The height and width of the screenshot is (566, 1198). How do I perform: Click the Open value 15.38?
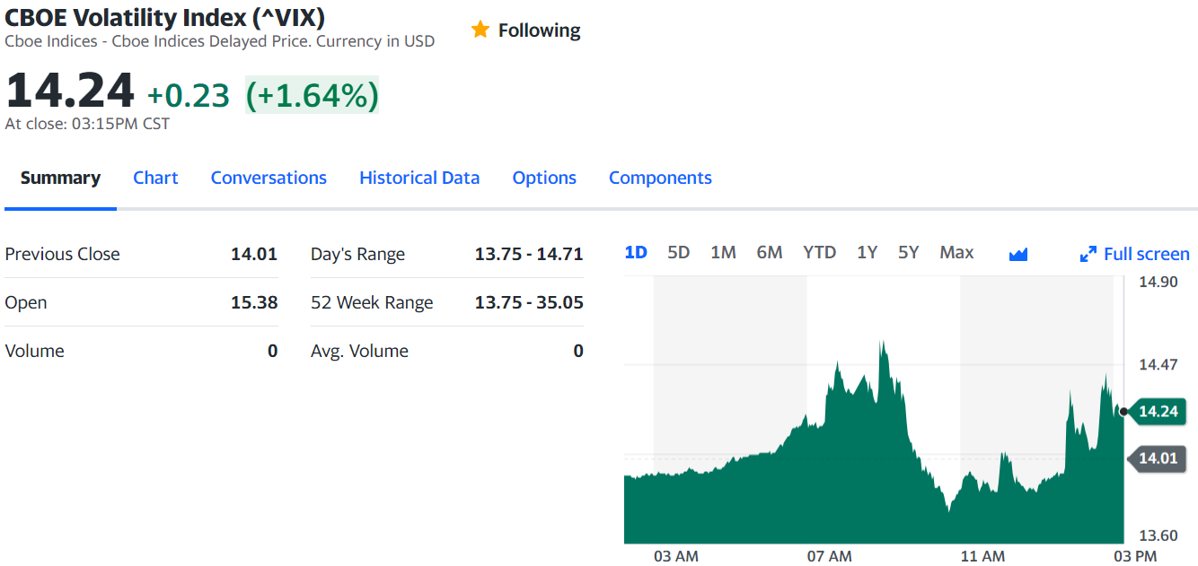[x=254, y=302]
